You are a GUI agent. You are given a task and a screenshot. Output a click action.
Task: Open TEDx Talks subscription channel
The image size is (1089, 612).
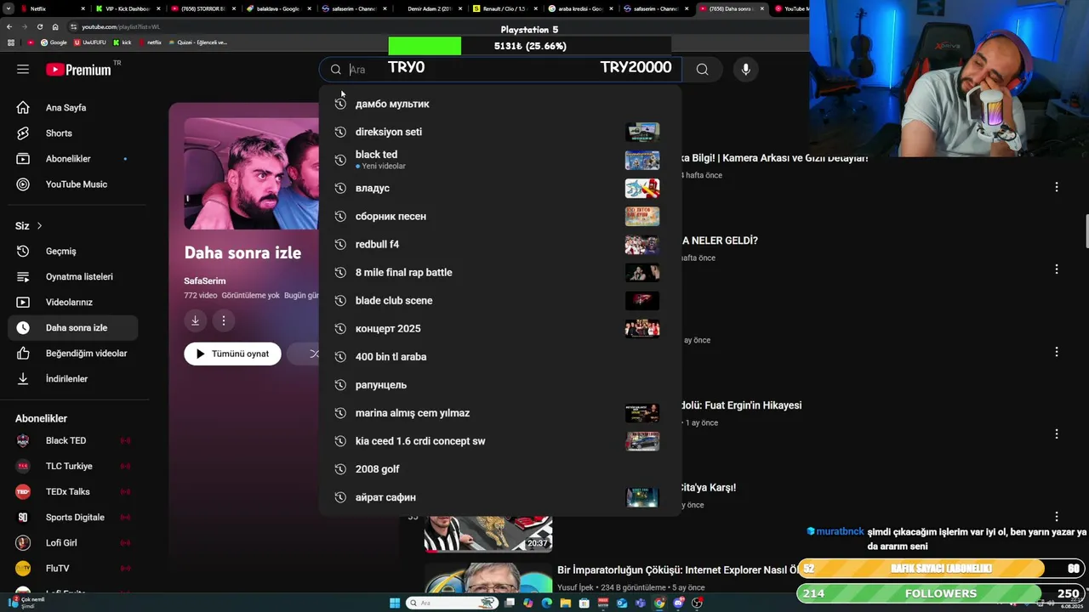coord(73,492)
